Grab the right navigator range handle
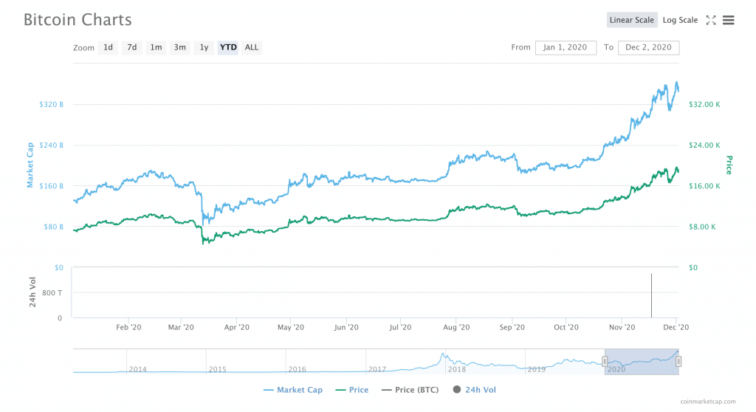This screenshot has height=412, width=756. click(x=678, y=361)
